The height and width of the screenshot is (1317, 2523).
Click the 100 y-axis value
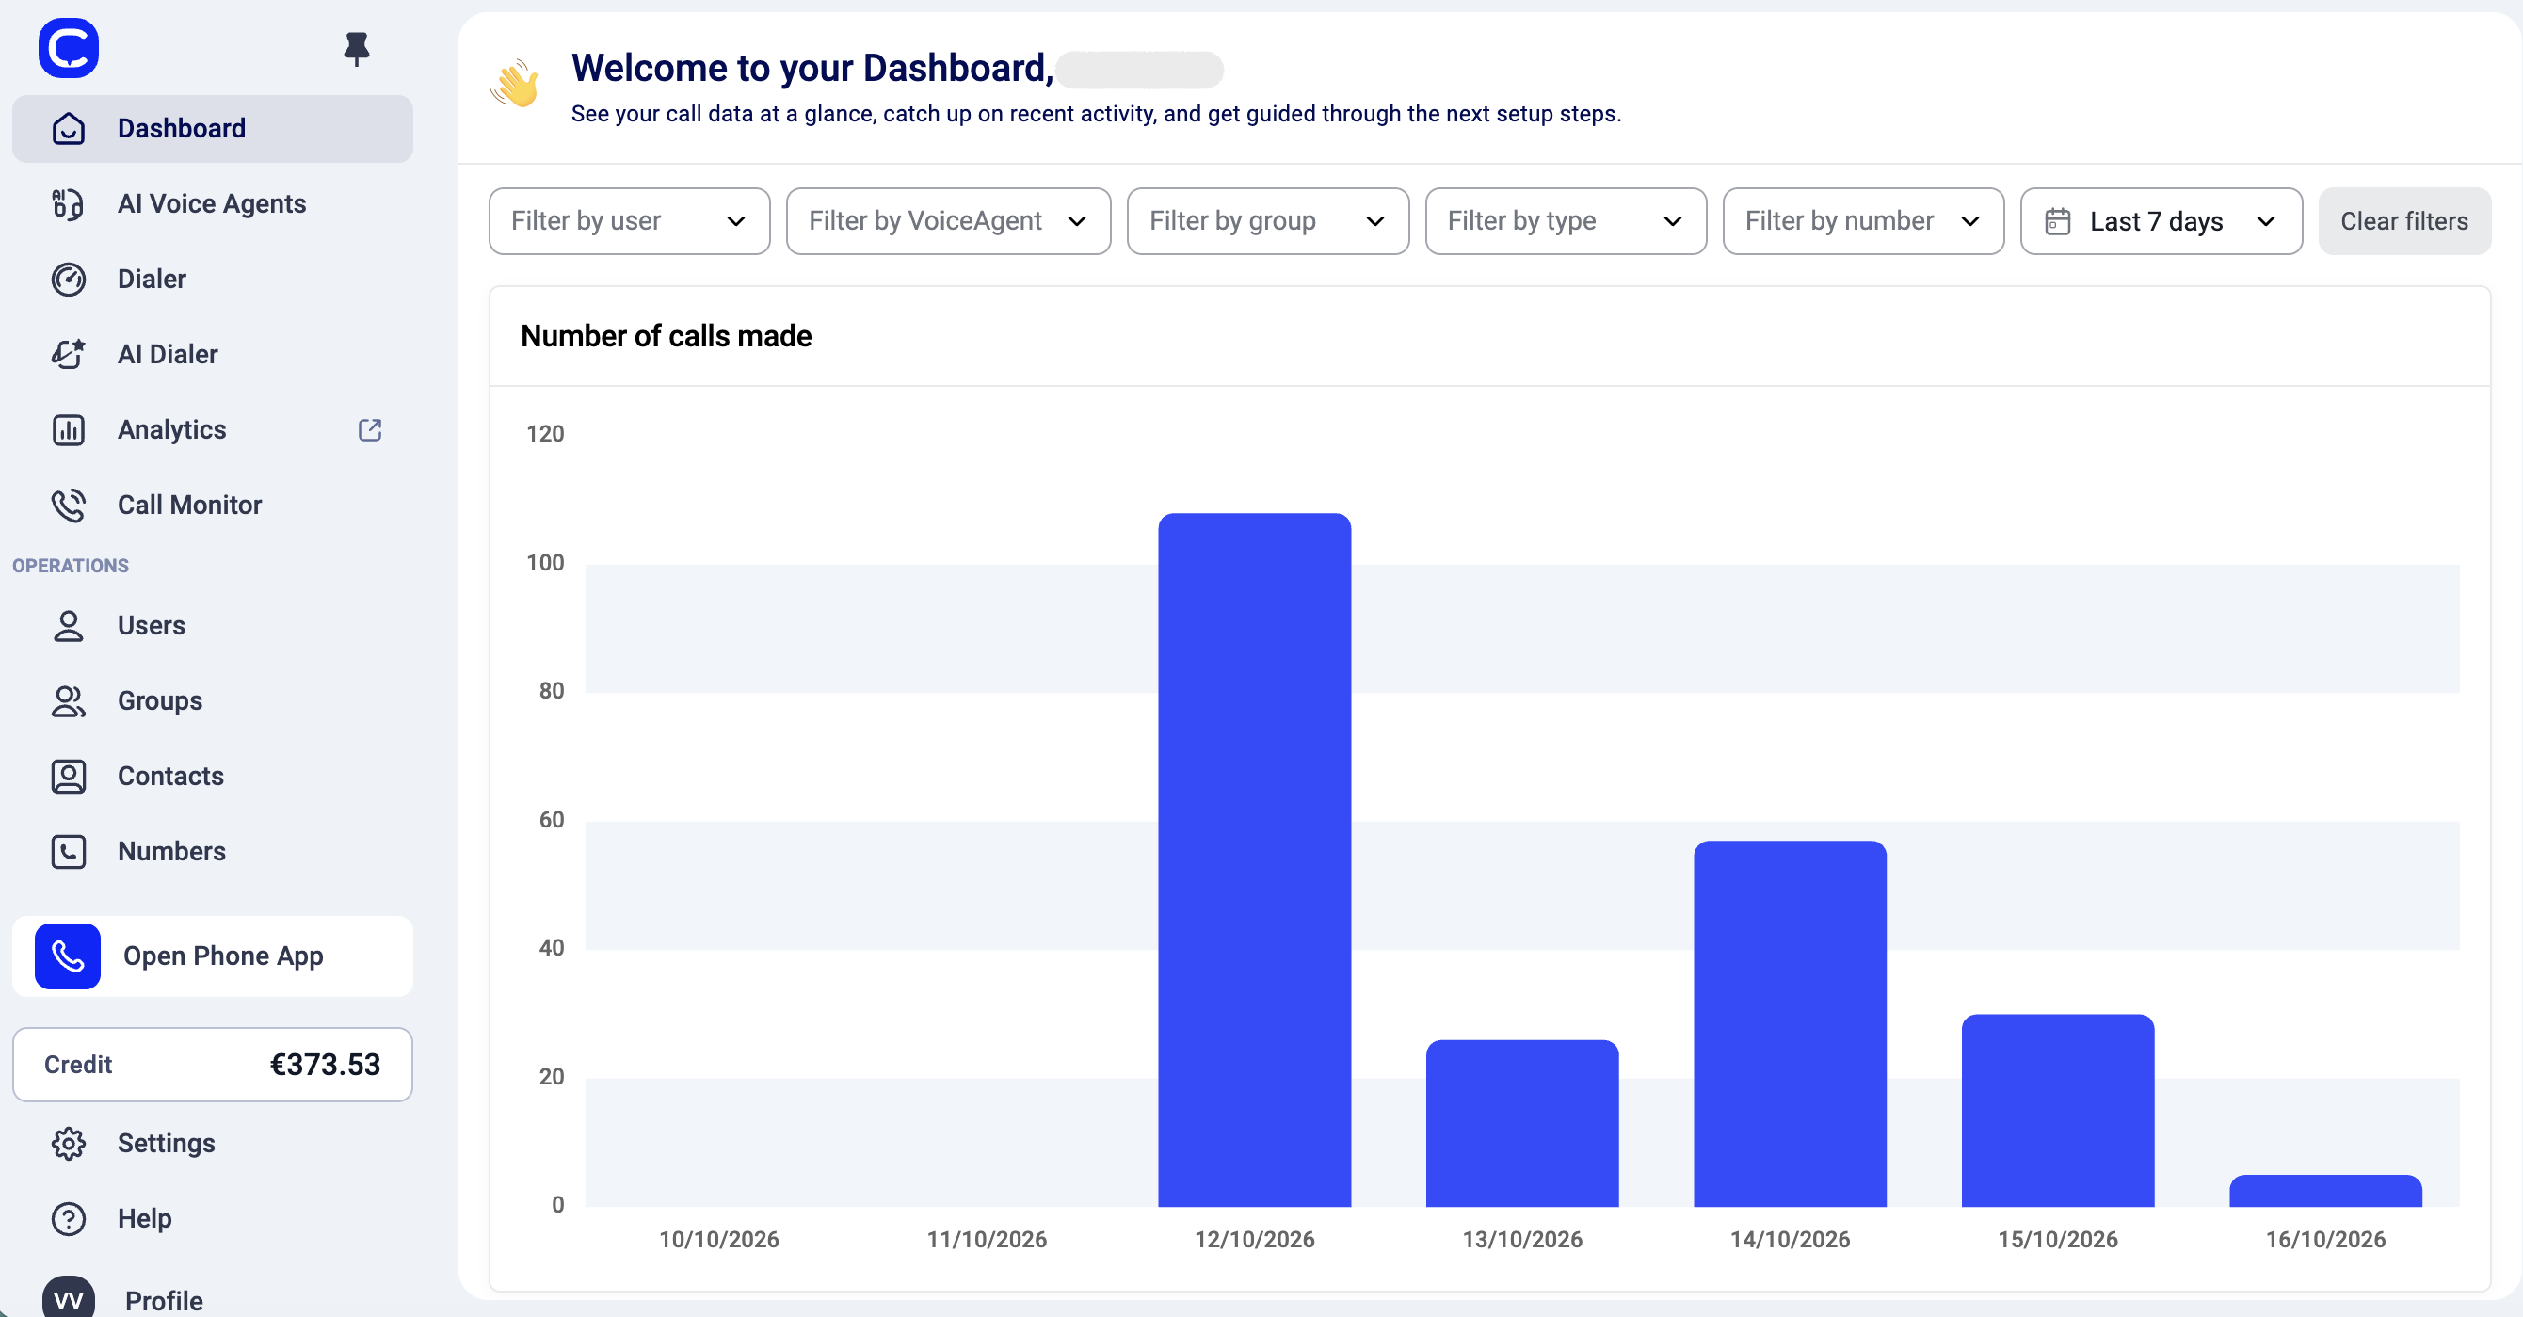(545, 563)
